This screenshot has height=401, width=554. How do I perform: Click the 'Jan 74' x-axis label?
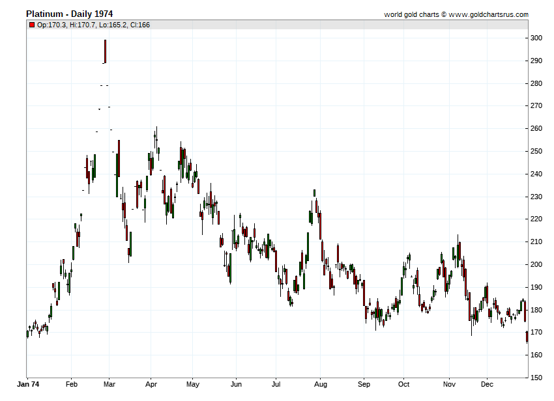point(28,384)
